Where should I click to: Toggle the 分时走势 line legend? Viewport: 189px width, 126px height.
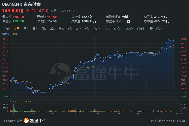click(6, 34)
